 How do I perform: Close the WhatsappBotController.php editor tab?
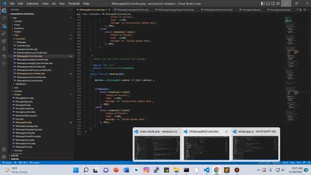click(x=109, y=10)
